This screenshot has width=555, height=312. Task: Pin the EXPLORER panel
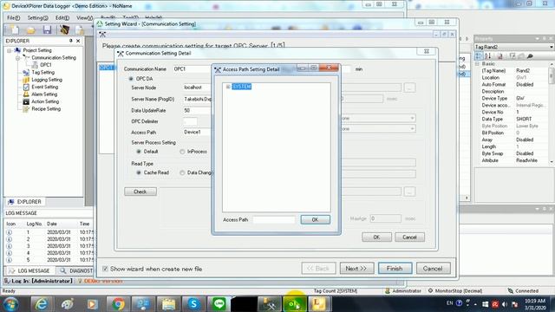click(x=71, y=41)
